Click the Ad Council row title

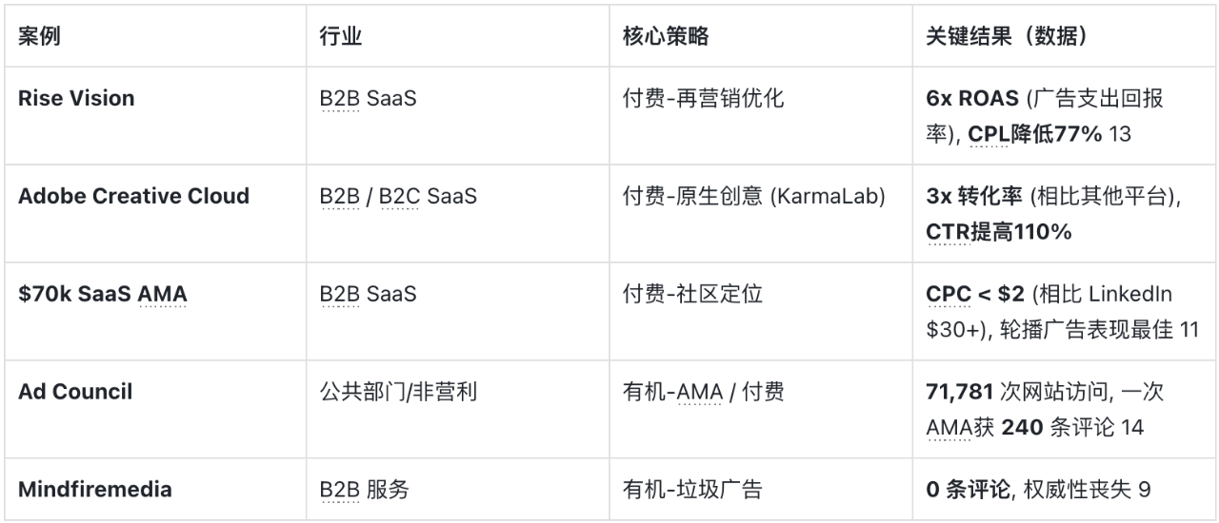pyautogui.click(x=75, y=392)
